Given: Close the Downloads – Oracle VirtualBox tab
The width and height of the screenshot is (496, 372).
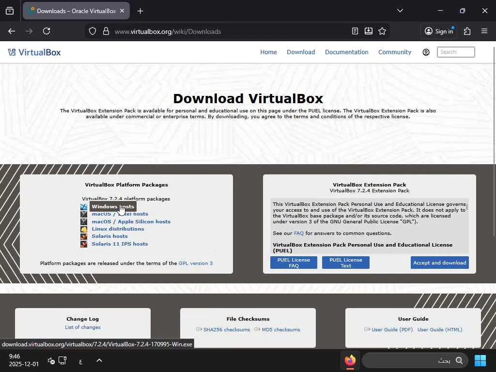Looking at the screenshot, I should click(x=122, y=11).
